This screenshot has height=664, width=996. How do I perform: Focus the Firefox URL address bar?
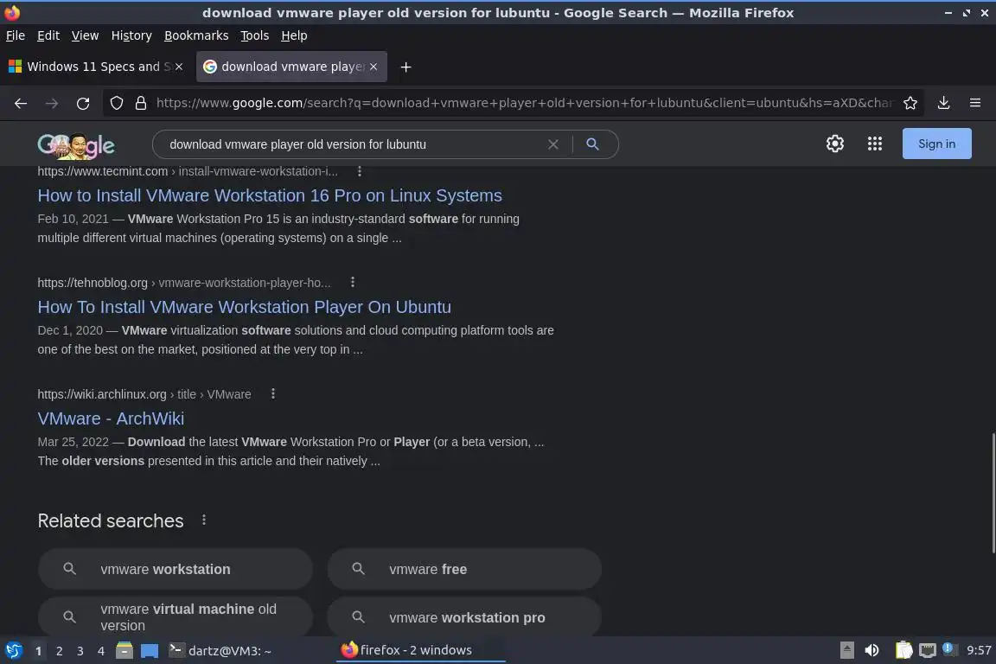tap(524, 103)
